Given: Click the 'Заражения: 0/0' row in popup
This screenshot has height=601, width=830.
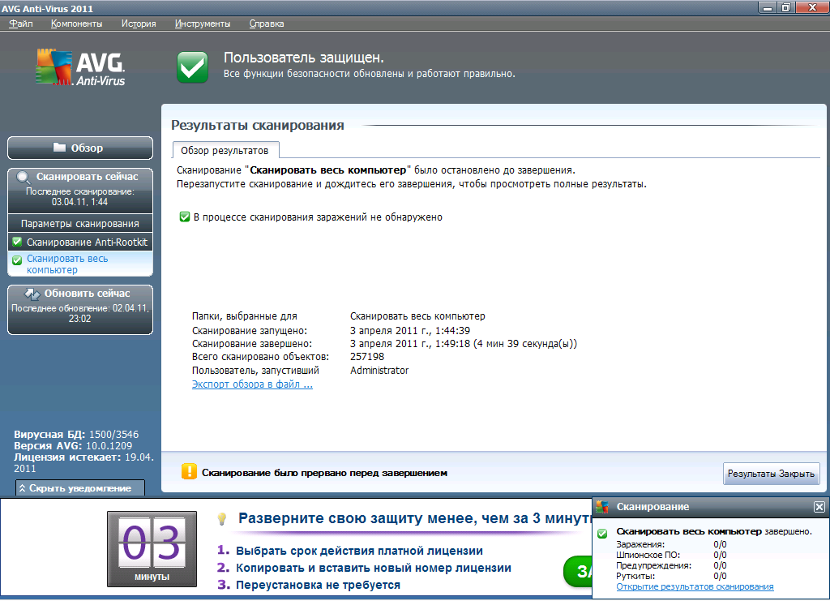Looking at the screenshot, I should tap(671, 544).
